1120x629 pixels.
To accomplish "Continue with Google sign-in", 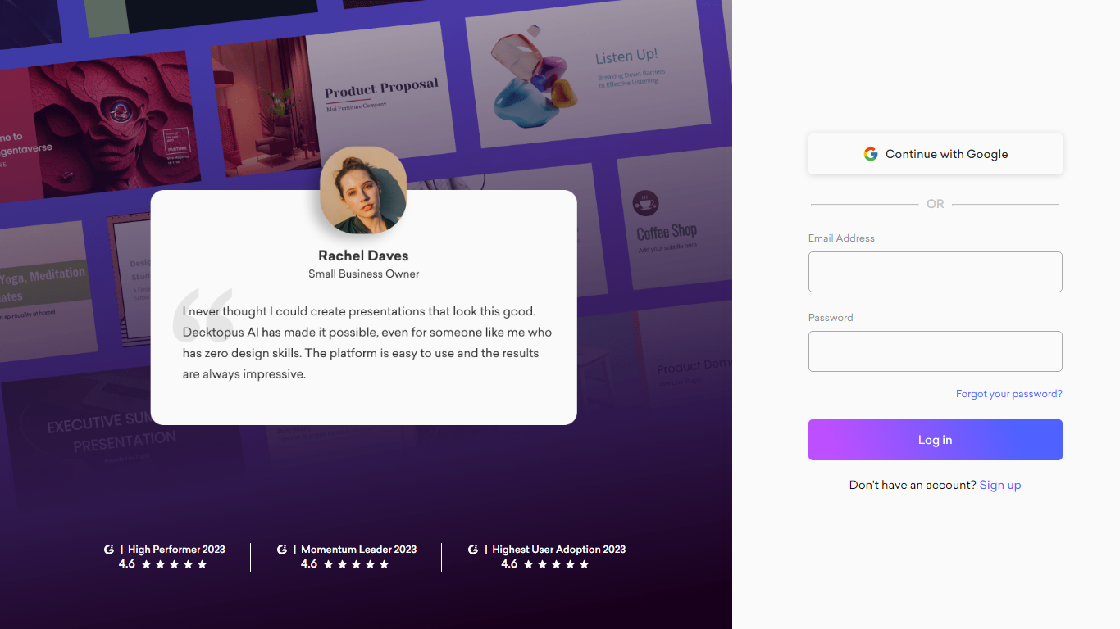I will pos(936,154).
